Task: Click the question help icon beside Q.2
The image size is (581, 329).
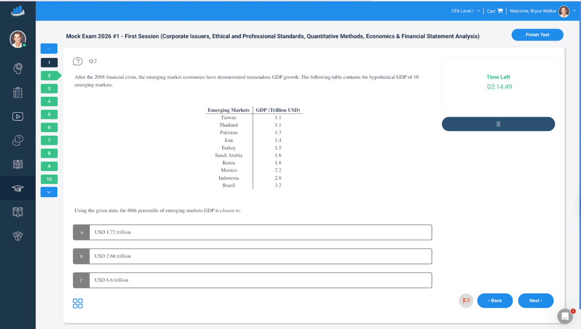Action: point(78,61)
